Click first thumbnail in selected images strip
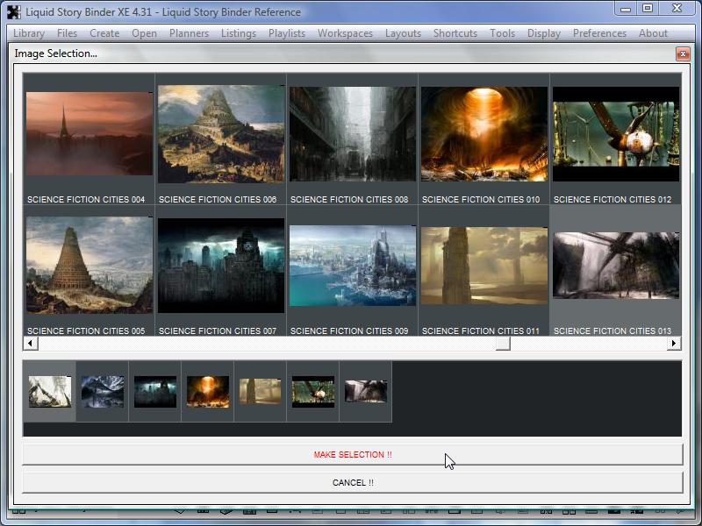This screenshot has height=526, width=702. (x=49, y=391)
